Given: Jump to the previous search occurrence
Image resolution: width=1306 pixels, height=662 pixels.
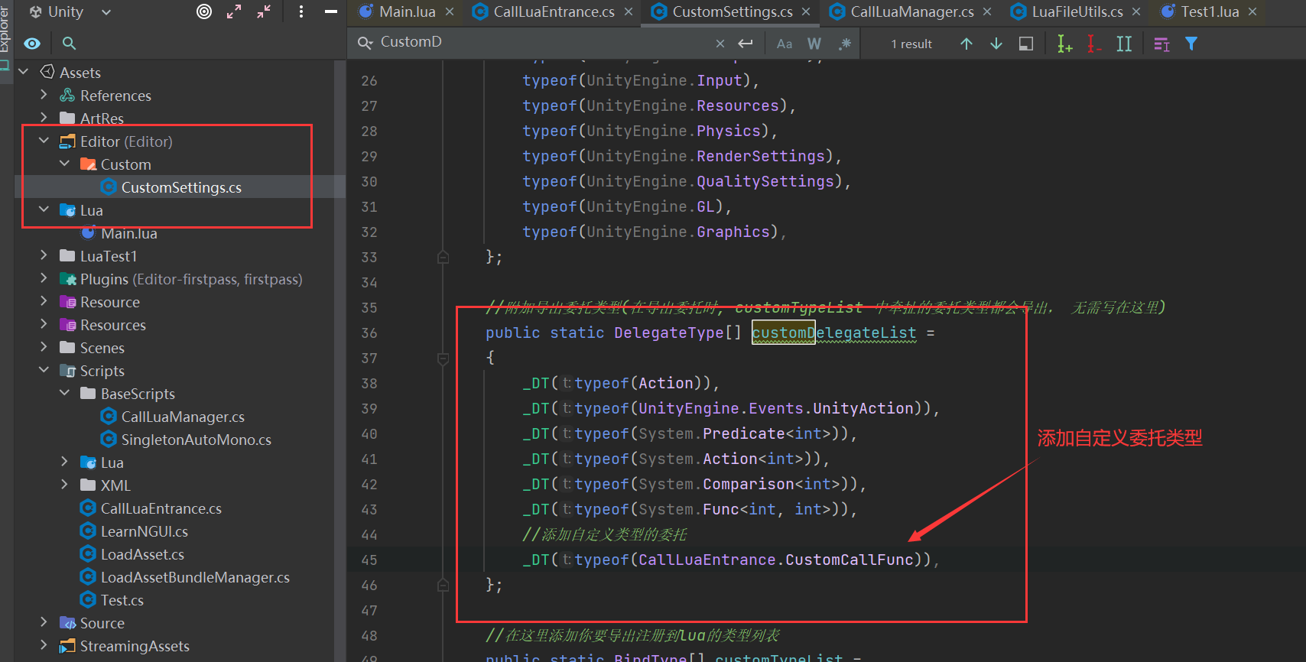Looking at the screenshot, I should click(x=967, y=44).
